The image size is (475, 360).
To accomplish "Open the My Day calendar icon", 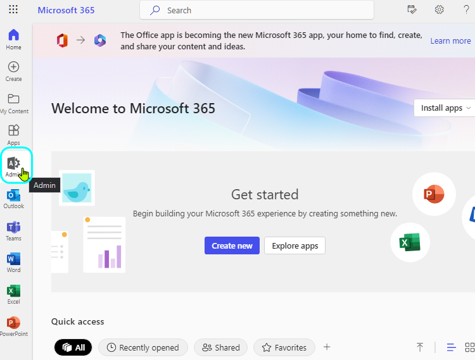I will coord(412,9).
